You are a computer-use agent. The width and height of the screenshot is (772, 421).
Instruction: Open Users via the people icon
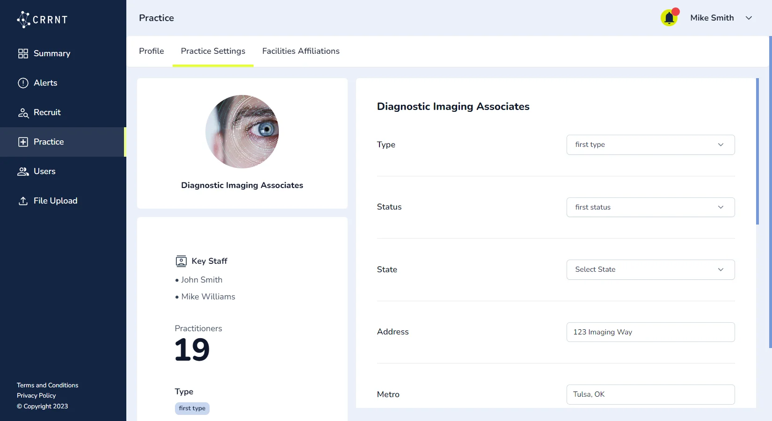coord(23,171)
